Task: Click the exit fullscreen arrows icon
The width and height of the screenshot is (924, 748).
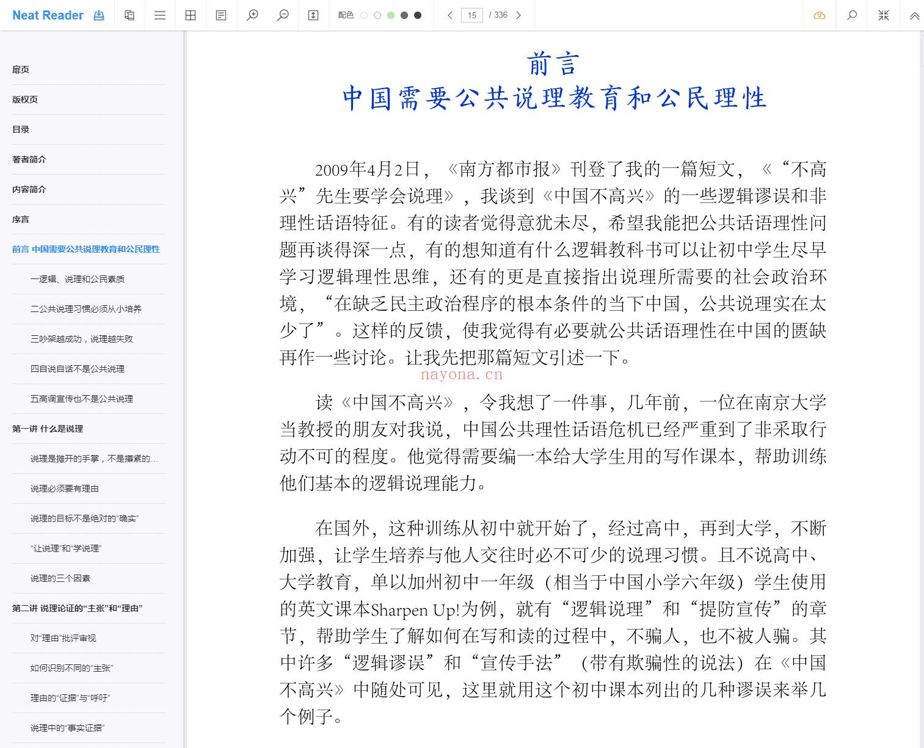Action: [884, 15]
